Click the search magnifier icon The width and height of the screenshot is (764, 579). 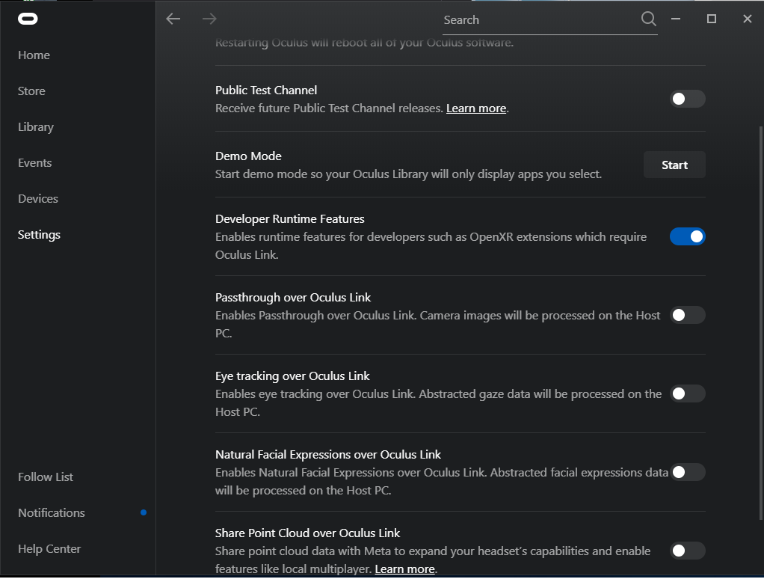(649, 19)
